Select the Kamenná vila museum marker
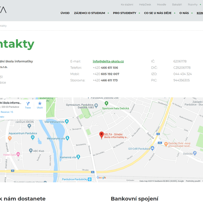 click(78, 157)
